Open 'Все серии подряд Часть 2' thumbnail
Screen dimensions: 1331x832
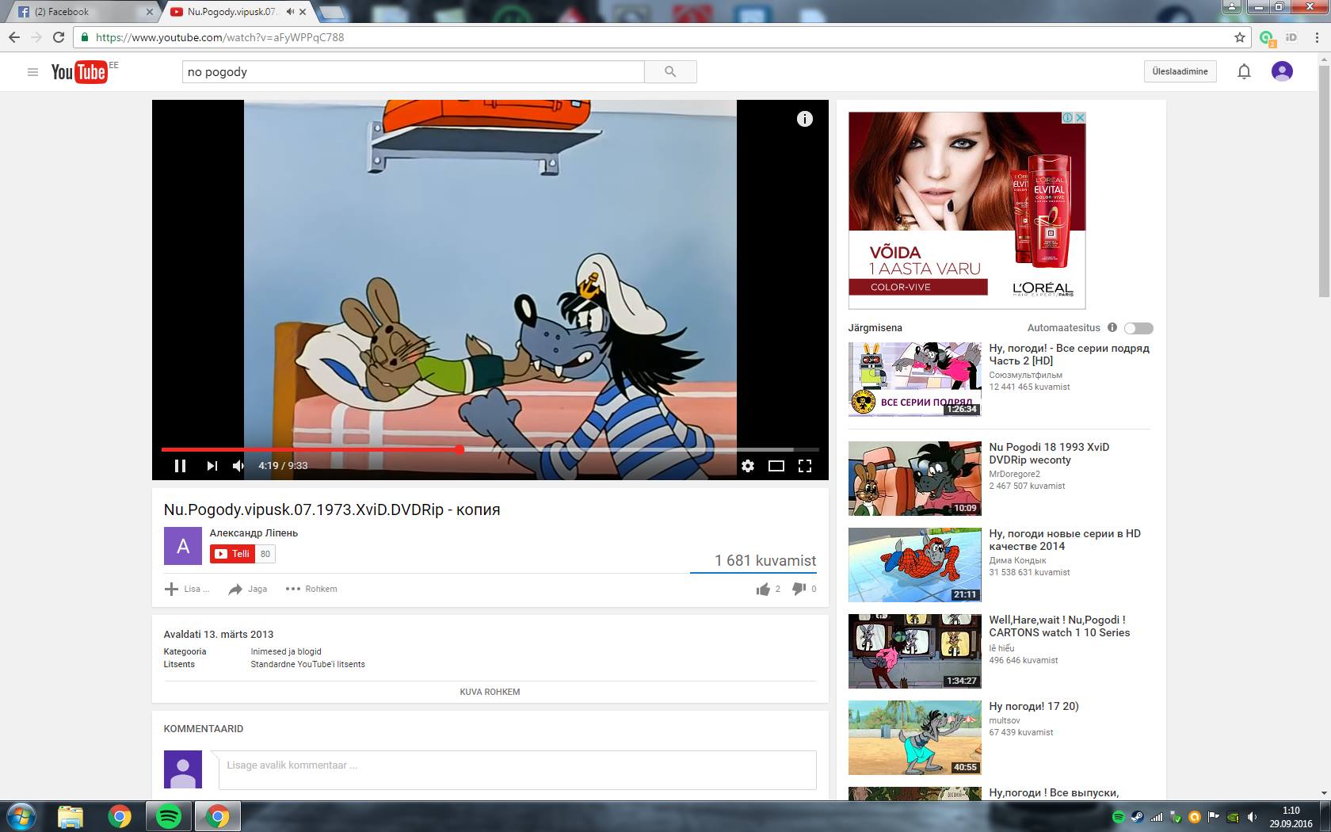tap(915, 379)
